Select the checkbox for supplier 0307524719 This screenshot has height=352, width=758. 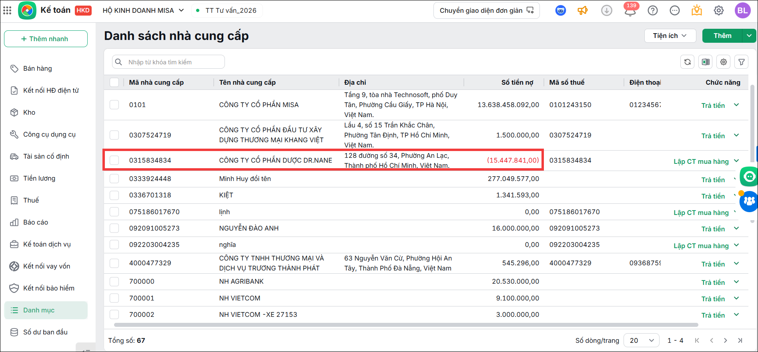[114, 135]
